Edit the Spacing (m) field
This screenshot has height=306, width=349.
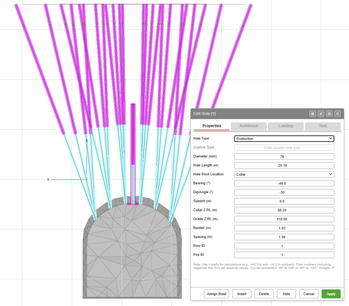(284, 237)
